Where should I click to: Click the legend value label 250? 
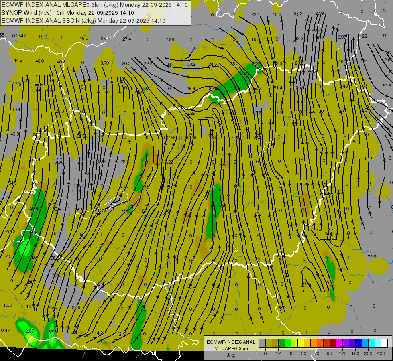[368, 353]
